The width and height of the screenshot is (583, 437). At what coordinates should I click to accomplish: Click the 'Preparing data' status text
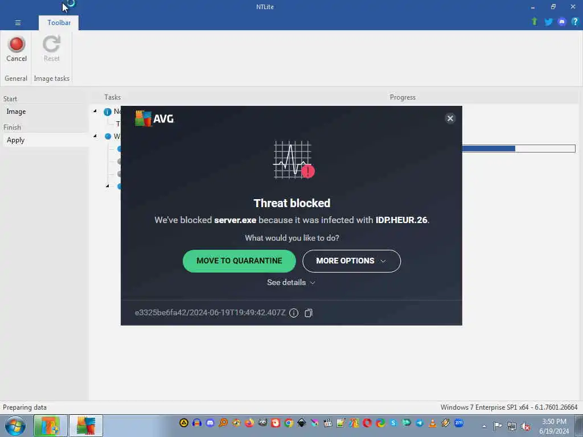(x=24, y=407)
